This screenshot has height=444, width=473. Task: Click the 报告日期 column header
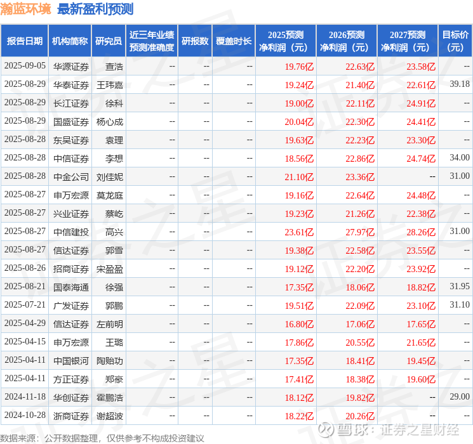click(24, 41)
